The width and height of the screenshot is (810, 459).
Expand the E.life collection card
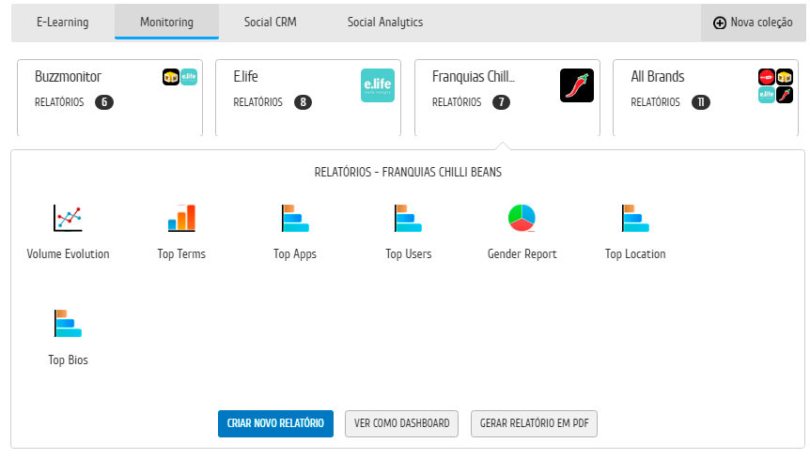308,98
